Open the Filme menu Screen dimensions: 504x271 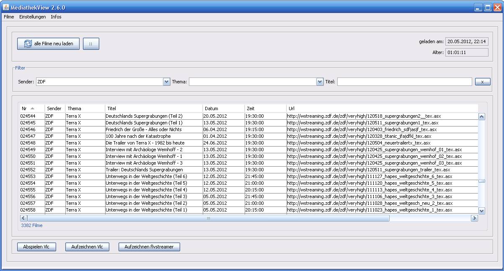[9, 17]
